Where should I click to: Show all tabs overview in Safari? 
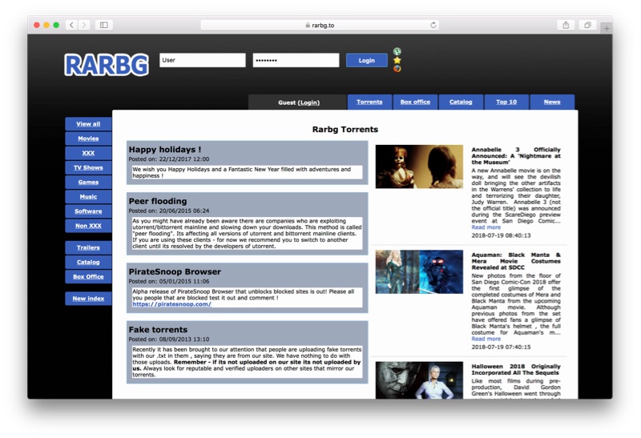(587, 26)
